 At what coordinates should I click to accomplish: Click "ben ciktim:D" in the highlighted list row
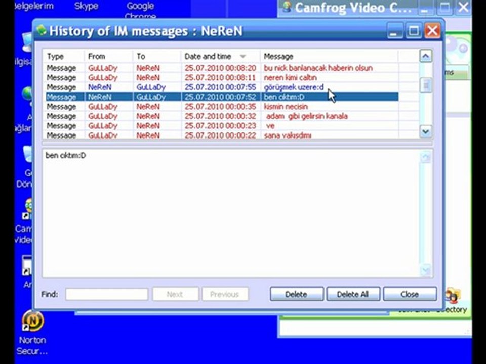[284, 97]
